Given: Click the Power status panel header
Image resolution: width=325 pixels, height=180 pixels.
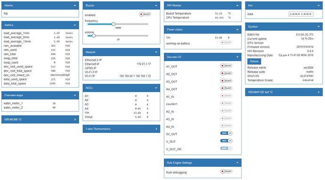Looking at the screenshot, I should 203,30.
